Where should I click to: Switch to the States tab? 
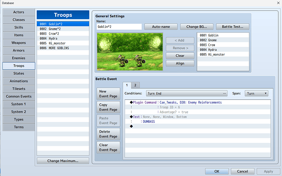point(19,73)
